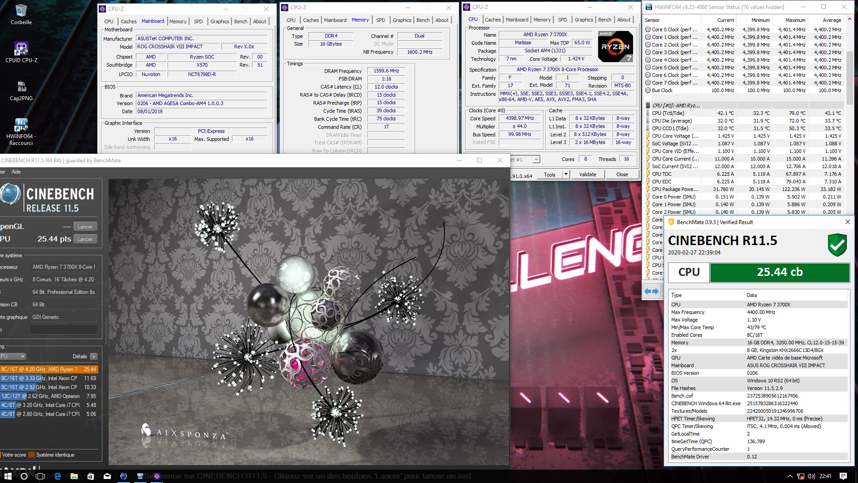Viewport: 858px width, 483px height.
Task: Open the Aide menu in Cinebench
Action: pyautogui.click(x=16, y=172)
